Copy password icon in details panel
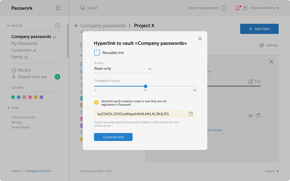 (258, 116)
